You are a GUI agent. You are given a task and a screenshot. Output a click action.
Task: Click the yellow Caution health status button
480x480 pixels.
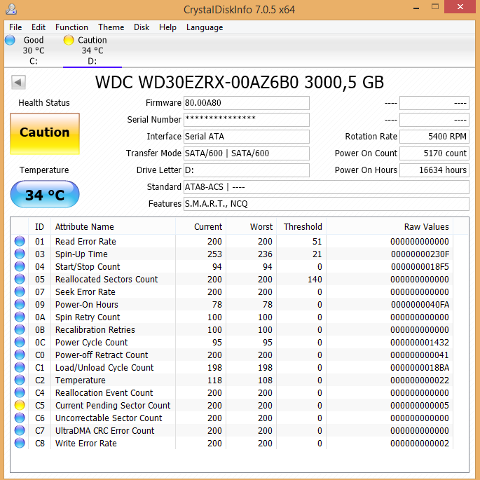coord(45,134)
